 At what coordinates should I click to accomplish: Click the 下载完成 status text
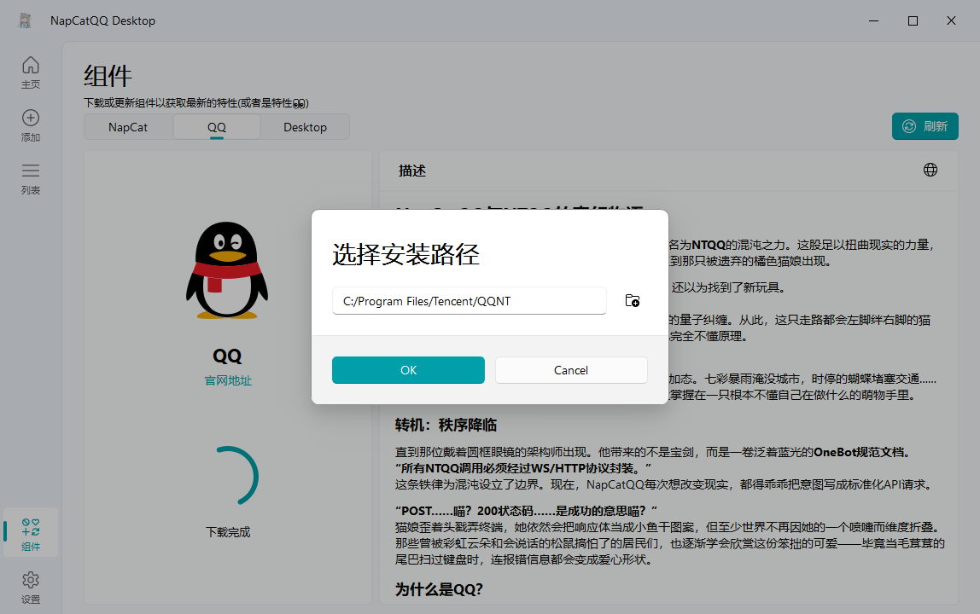(228, 532)
